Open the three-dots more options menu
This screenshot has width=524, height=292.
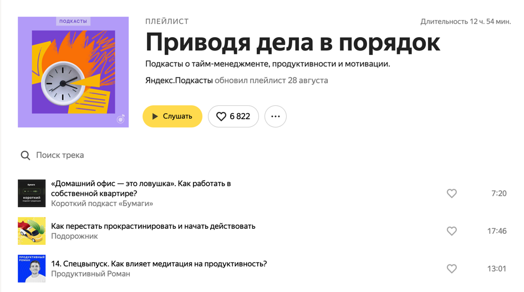[x=276, y=116]
